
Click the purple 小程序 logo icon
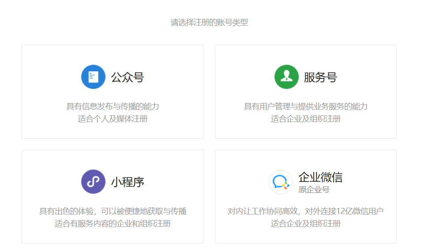93,181
